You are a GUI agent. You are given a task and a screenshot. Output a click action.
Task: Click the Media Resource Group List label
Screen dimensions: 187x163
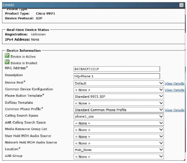click(26, 129)
